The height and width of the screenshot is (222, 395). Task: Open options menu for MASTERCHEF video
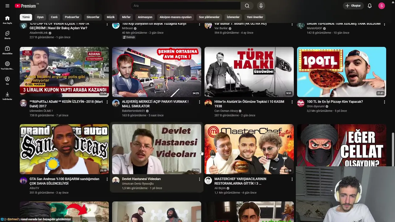click(x=292, y=179)
